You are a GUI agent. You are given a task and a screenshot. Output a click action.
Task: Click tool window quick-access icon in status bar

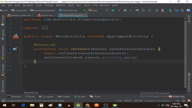coord(3,101)
